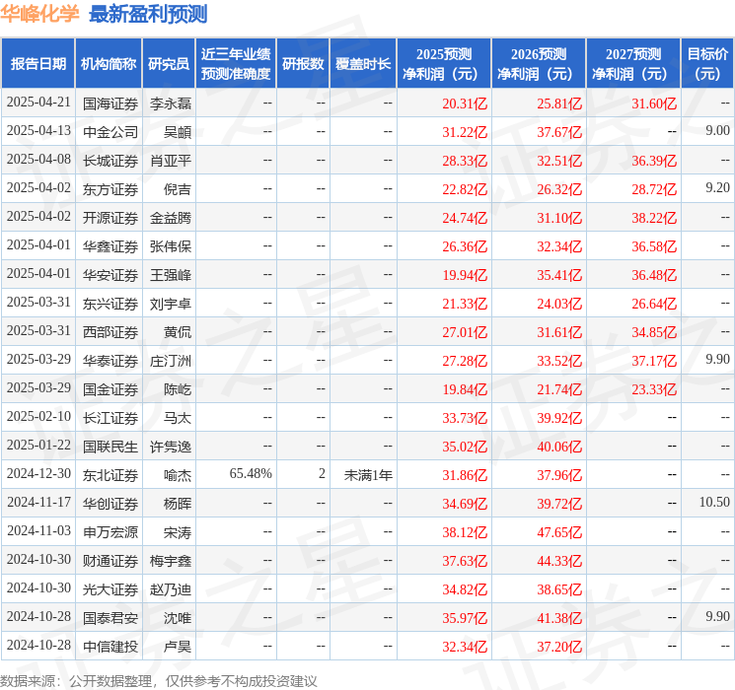The image size is (735, 690).
Task: Click the 9.20 target price value
Action: [717, 187]
